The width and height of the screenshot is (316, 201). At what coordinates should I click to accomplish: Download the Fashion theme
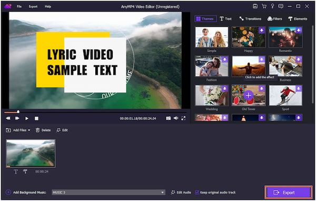pyautogui.click(x=225, y=59)
